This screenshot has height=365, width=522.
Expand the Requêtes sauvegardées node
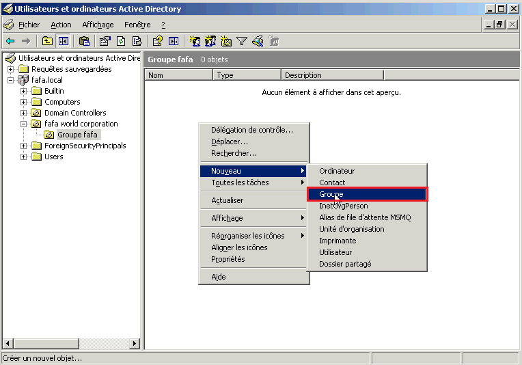click(11, 69)
